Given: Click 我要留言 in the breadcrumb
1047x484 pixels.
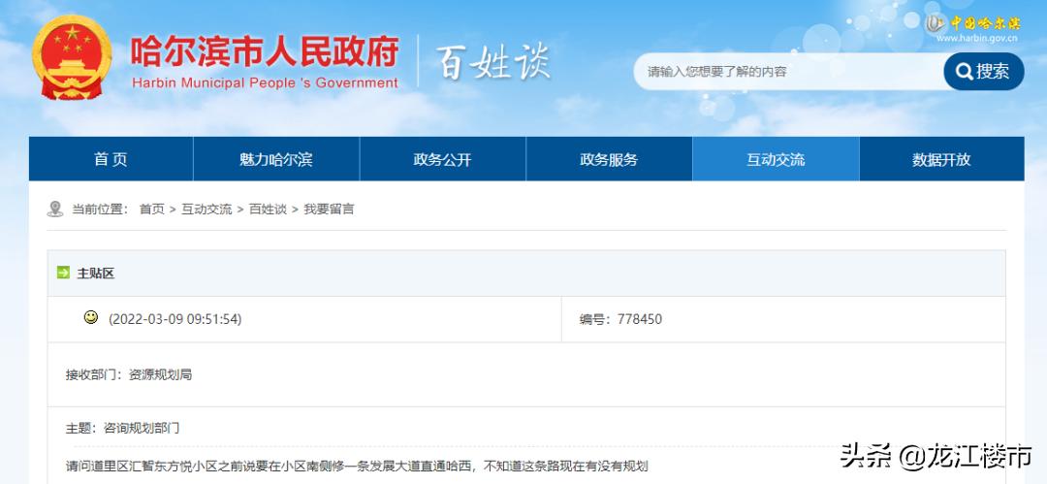Looking at the screenshot, I should (x=330, y=210).
